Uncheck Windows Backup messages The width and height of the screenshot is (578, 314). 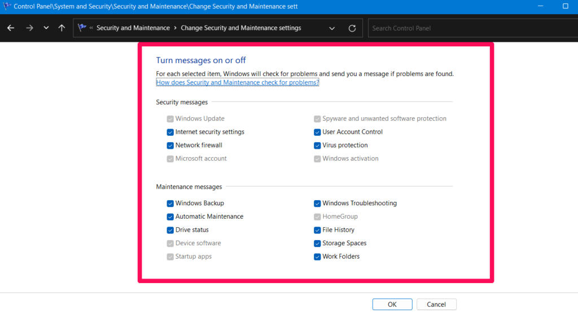(x=170, y=204)
